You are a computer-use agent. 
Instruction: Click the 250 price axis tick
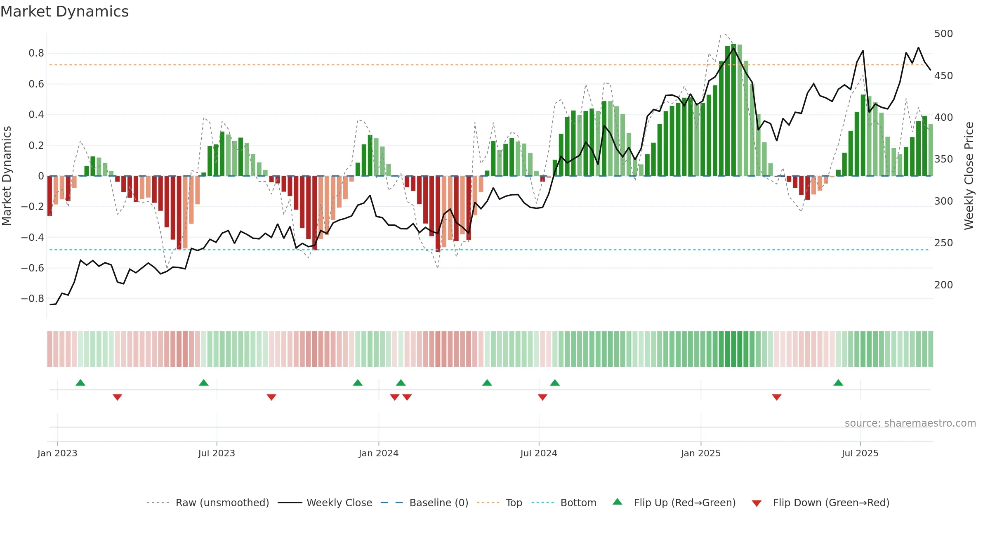pyautogui.click(x=943, y=243)
